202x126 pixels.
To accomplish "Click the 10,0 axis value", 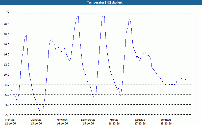I will point(7,74).
